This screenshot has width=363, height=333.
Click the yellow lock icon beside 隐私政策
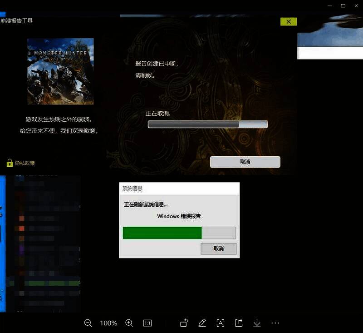(x=10, y=163)
